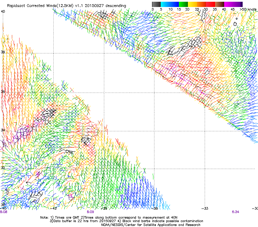Click the longitude axis label -36
Viewport: 258px width, 227px height.
(154, 208)
